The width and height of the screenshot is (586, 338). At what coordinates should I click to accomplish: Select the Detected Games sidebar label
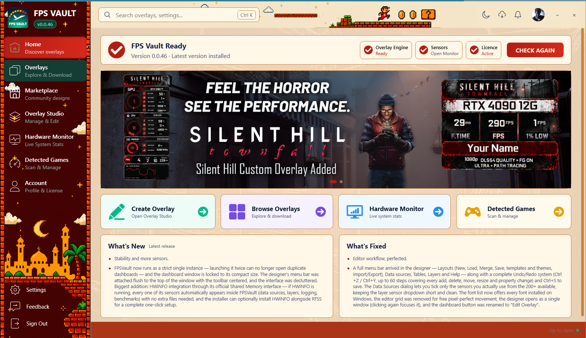[x=47, y=160]
